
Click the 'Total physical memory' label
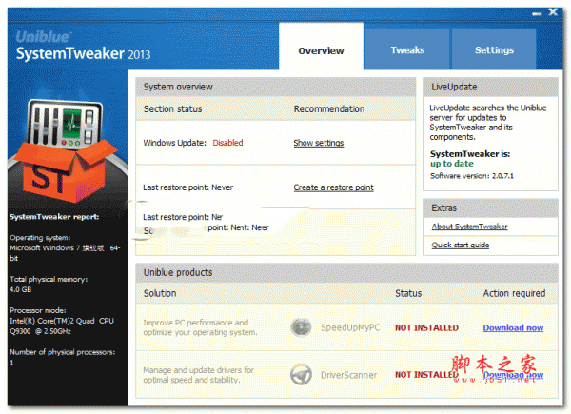coord(49,279)
